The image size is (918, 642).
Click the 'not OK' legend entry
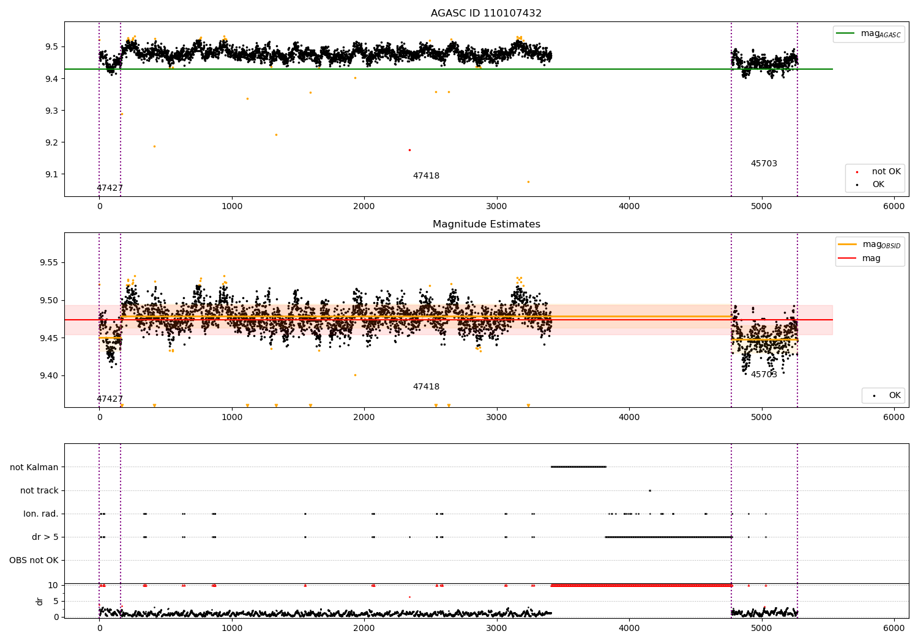(886, 172)
